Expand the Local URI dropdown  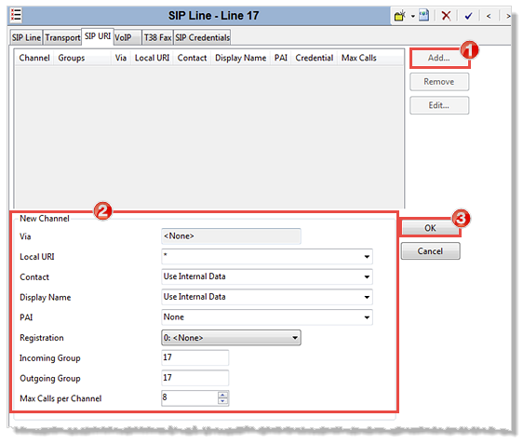pyautogui.click(x=367, y=257)
